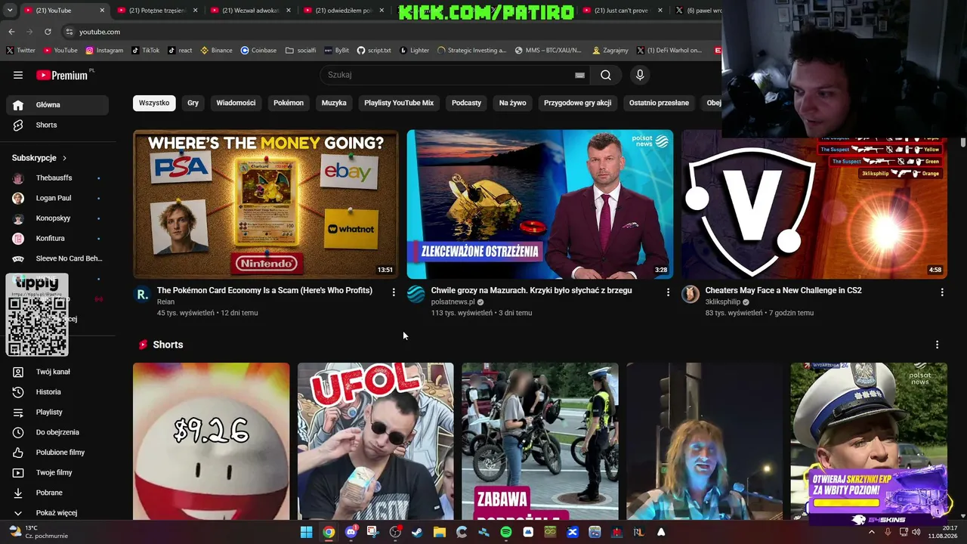Open the Instagram bookmark
Image resolution: width=967 pixels, height=544 pixels.
pos(104,51)
